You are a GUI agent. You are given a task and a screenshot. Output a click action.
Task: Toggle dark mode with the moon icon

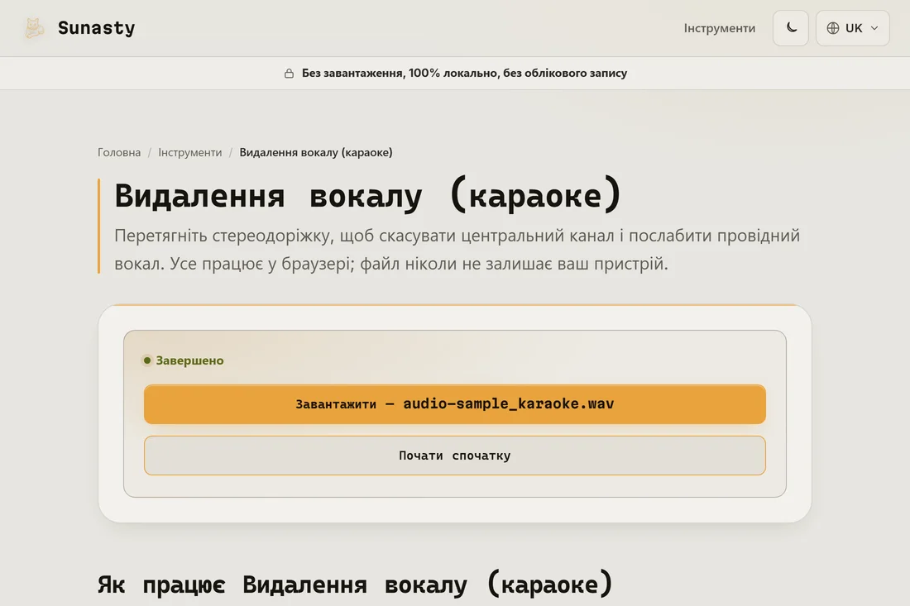pos(790,28)
